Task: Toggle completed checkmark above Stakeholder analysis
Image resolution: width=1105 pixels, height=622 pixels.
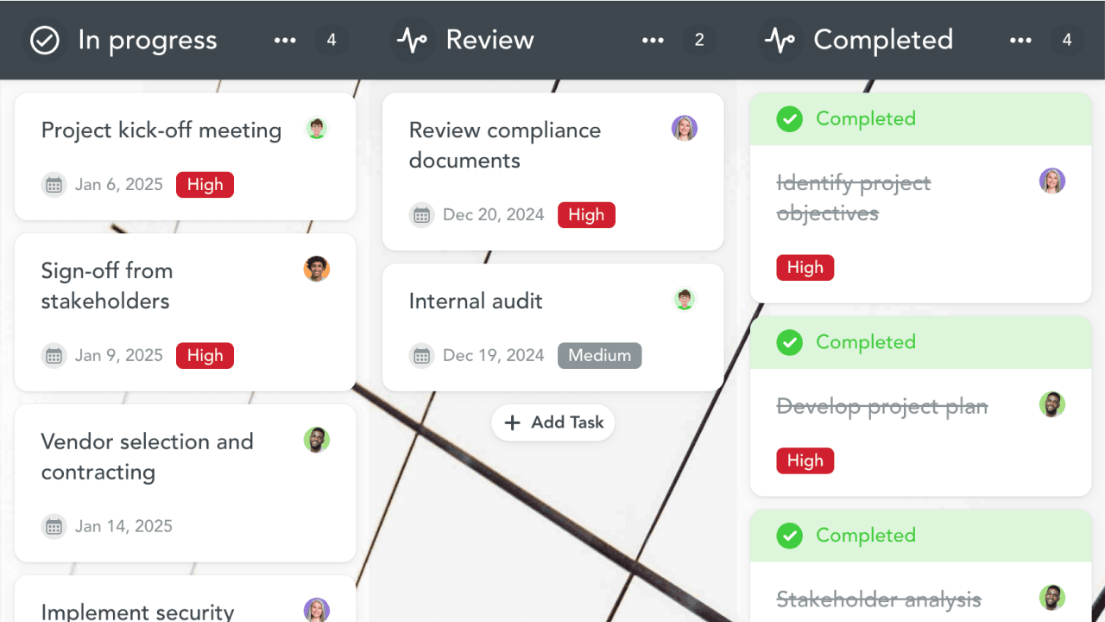Action: pos(789,536)
